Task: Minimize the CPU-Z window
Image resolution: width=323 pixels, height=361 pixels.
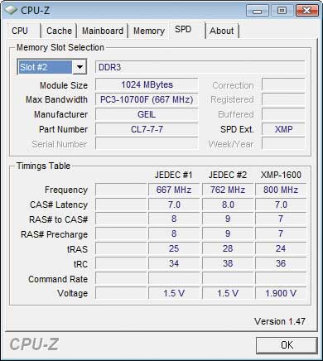Action: (x=258, y=11)
